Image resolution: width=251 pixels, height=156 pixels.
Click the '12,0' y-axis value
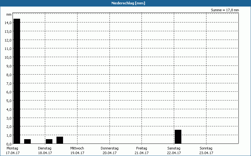8,40
